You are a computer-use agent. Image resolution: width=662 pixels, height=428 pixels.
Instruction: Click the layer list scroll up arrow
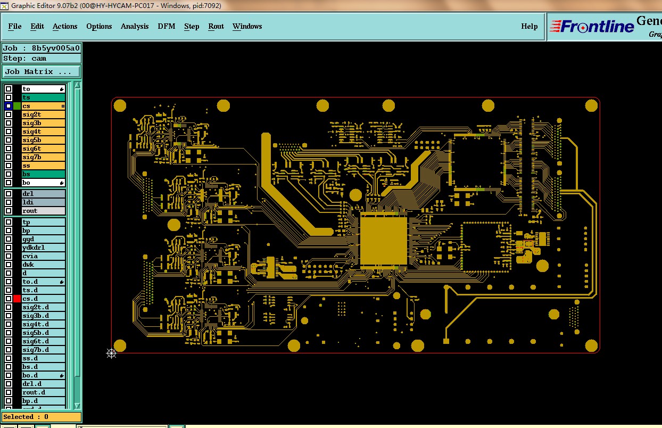(x=77, y=86)
